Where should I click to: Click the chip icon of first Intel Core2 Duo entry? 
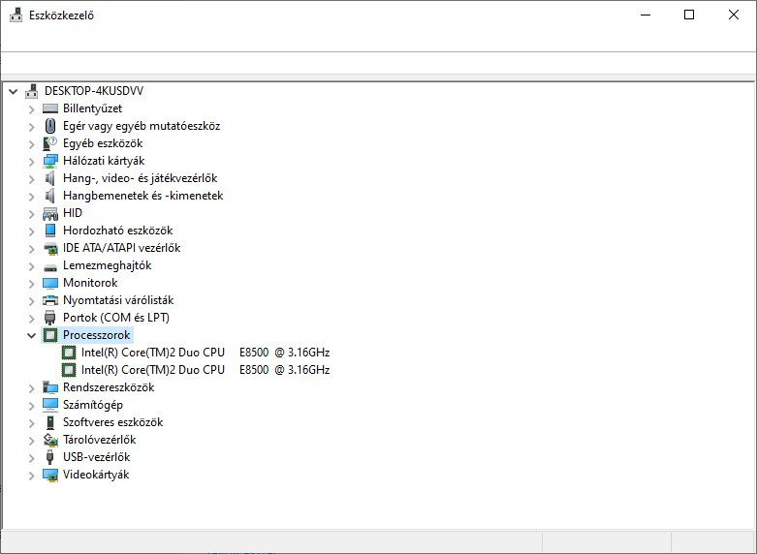pos(69,353)
